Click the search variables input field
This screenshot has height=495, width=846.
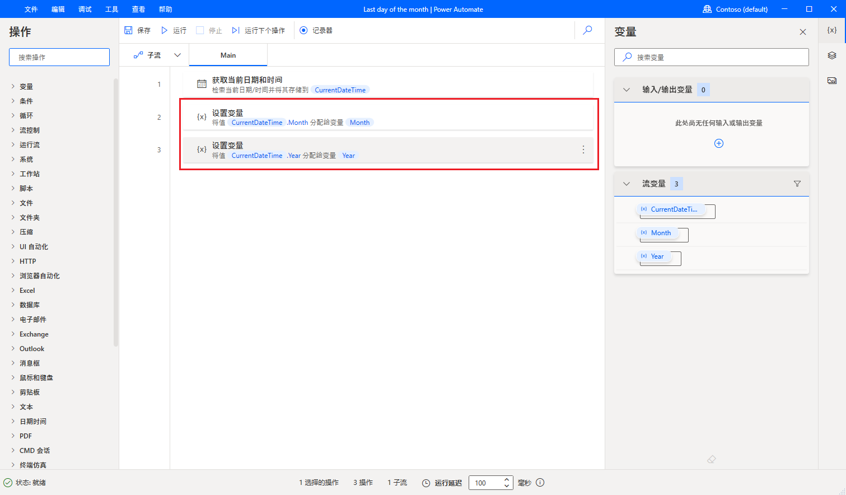(712, 57)
